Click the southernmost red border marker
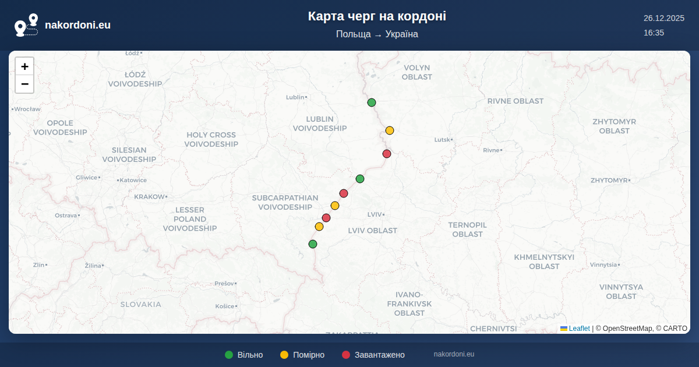 point(326,218)
